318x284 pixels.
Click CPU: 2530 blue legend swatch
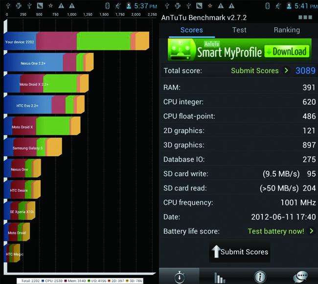[43, 281]
